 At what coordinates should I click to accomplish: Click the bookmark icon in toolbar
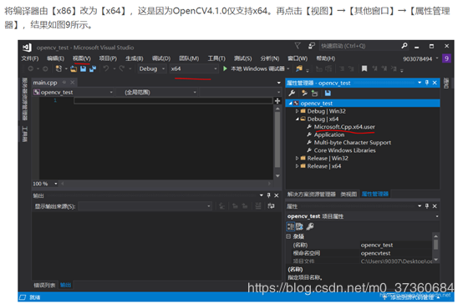tap(364, 68)
